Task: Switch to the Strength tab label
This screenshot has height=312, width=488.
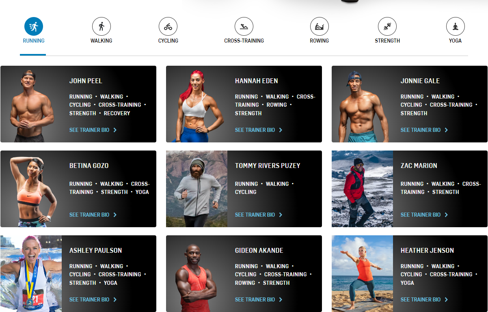Action: tap(387, 41)
